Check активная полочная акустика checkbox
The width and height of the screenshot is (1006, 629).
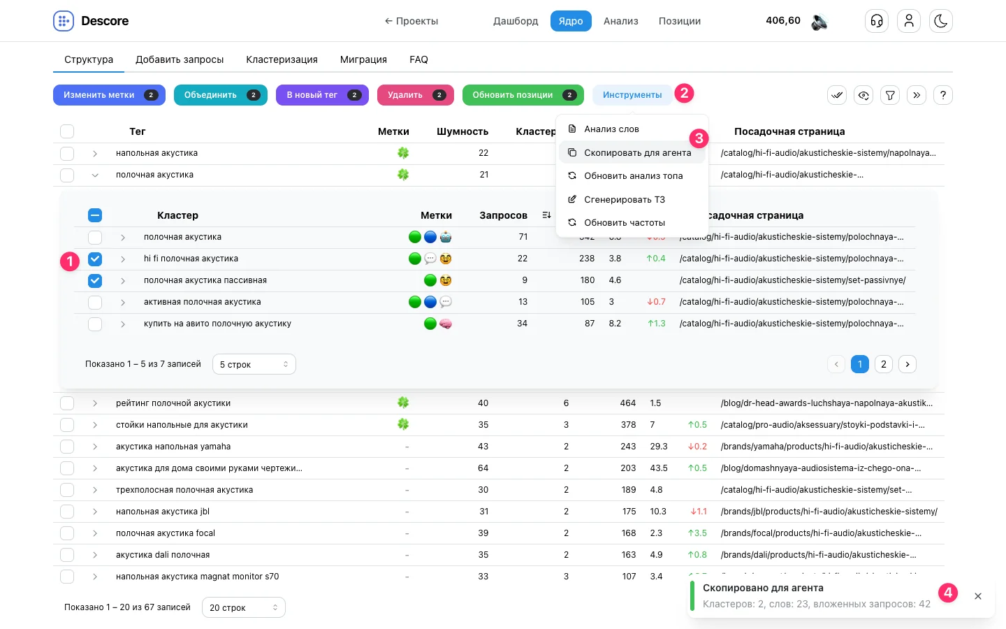coord(95,303)
